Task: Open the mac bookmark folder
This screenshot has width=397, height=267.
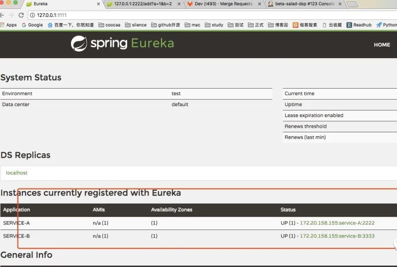Action: point(192,25)
